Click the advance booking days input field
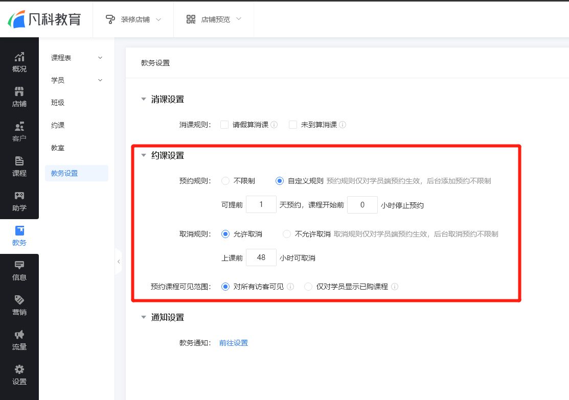This screenshot has height=400, width=569. pyautogui.click(x=261, y=204)
